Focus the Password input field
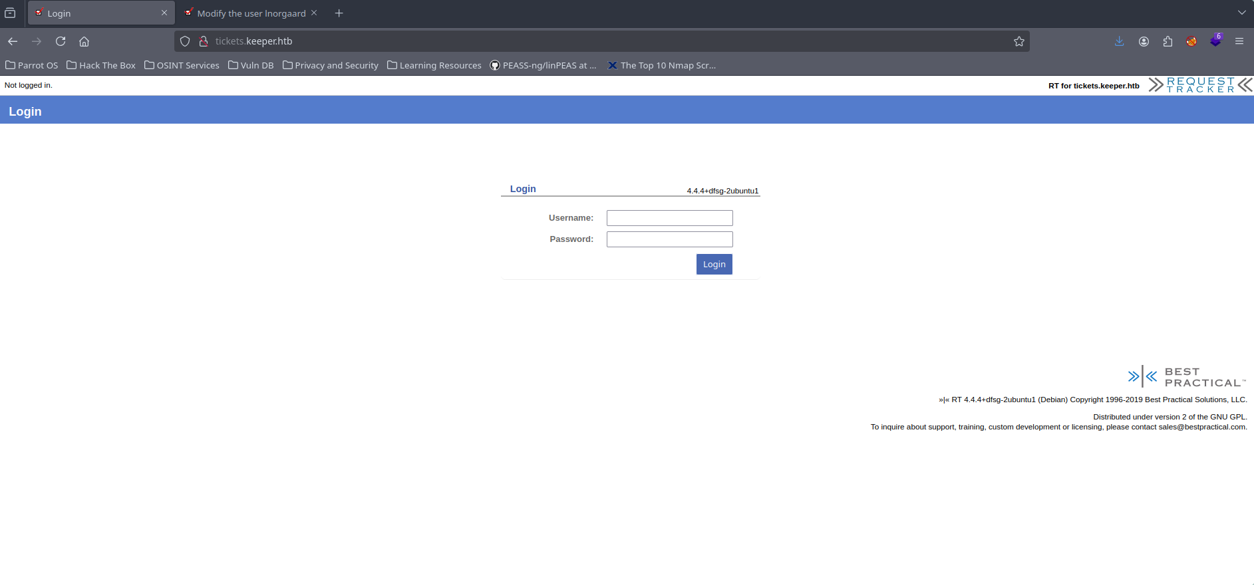Viewport: 1254px width, 585px height. pos(669,239)
